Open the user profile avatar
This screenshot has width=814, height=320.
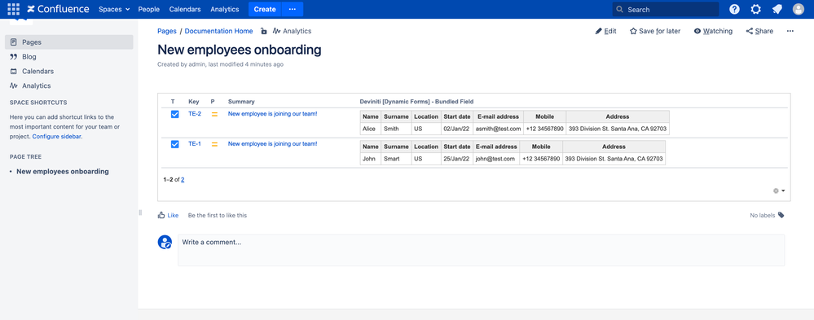799,9
